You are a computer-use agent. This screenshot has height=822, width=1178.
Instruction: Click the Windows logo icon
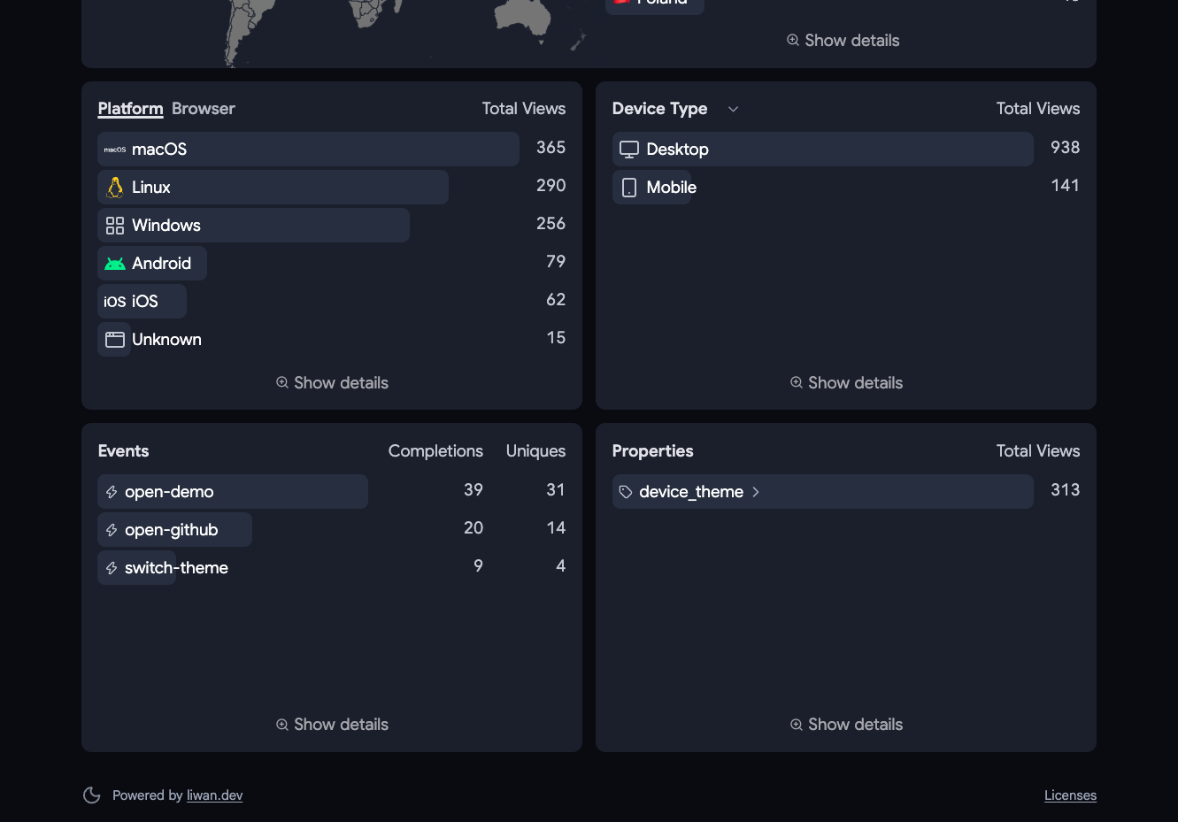pyautogui.click(x=115, y=226)
